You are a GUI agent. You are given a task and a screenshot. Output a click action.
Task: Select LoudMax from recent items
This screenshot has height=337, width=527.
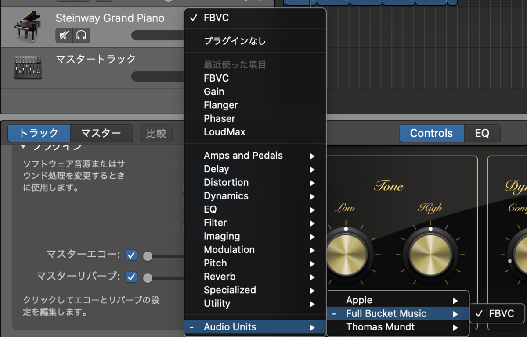click(226, 132)
